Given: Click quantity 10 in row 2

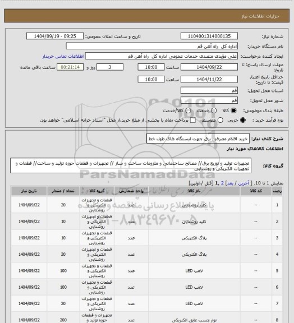Looking at the screenshot, I should coord(63,222).
